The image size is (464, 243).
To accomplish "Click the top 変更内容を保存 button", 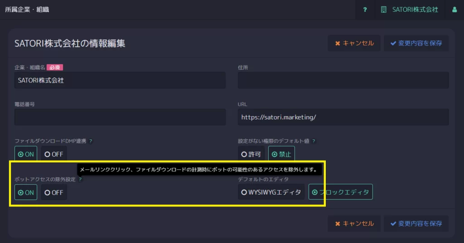I will [x=416, y=43].
